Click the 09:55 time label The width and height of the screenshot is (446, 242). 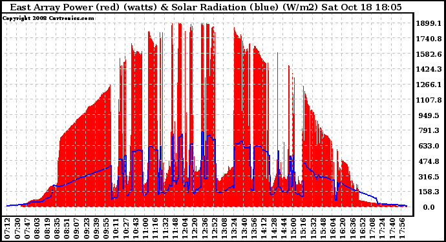(x=106, y=228)
